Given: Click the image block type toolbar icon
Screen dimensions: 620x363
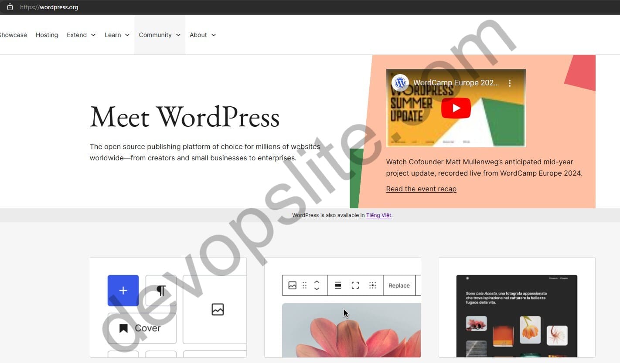Looking at the screenshot, I should [293, 285].
